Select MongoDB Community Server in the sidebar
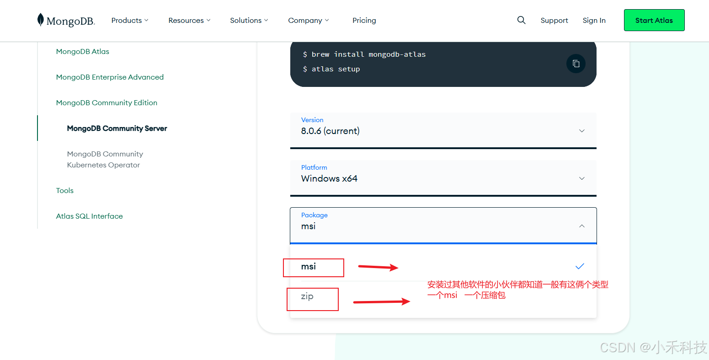Viewport: 709px width, 360px height. (x=117, y=129)
